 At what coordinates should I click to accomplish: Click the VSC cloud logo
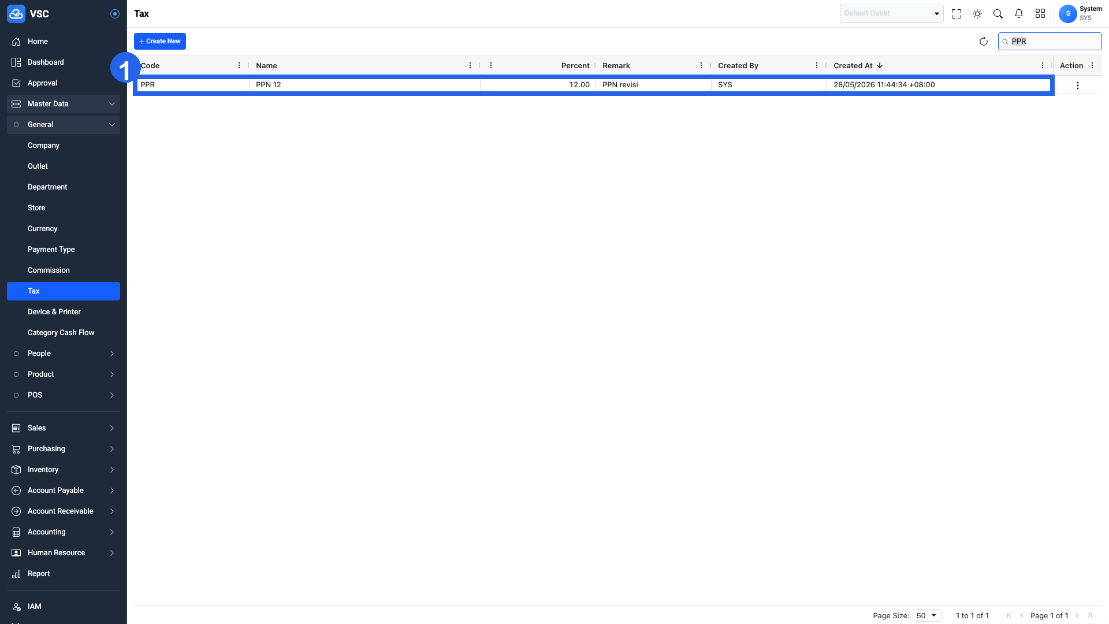(16, 14)
